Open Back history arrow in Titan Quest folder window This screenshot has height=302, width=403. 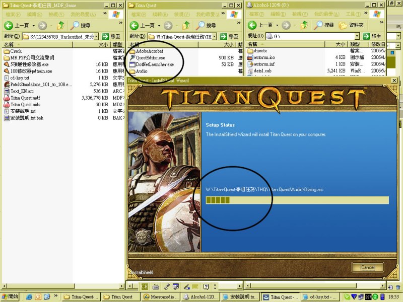click(159, 26)
